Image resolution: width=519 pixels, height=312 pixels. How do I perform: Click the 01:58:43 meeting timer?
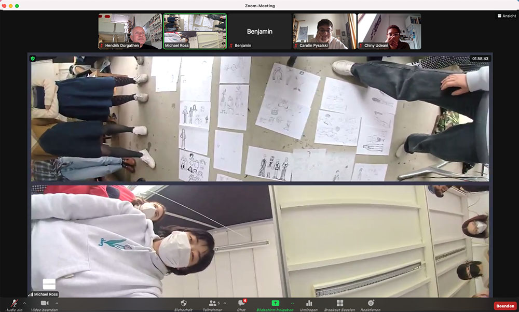coord(480,59)
